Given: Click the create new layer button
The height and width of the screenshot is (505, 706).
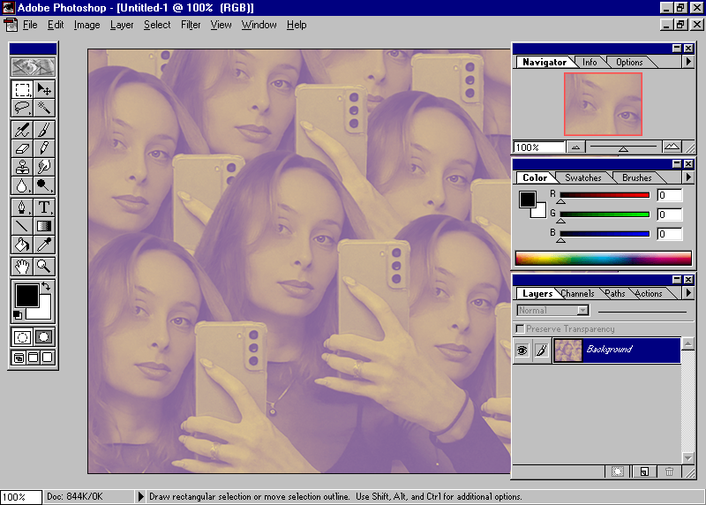Looking at the screenshot, I should 645,472.
